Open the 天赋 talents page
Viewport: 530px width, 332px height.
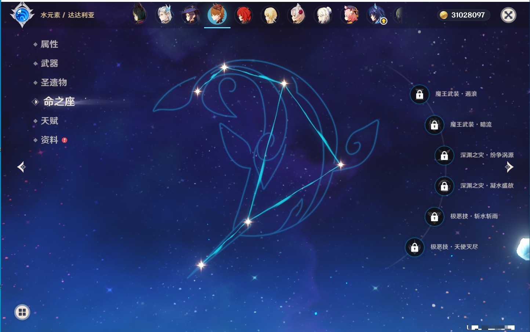pos(49,121)
